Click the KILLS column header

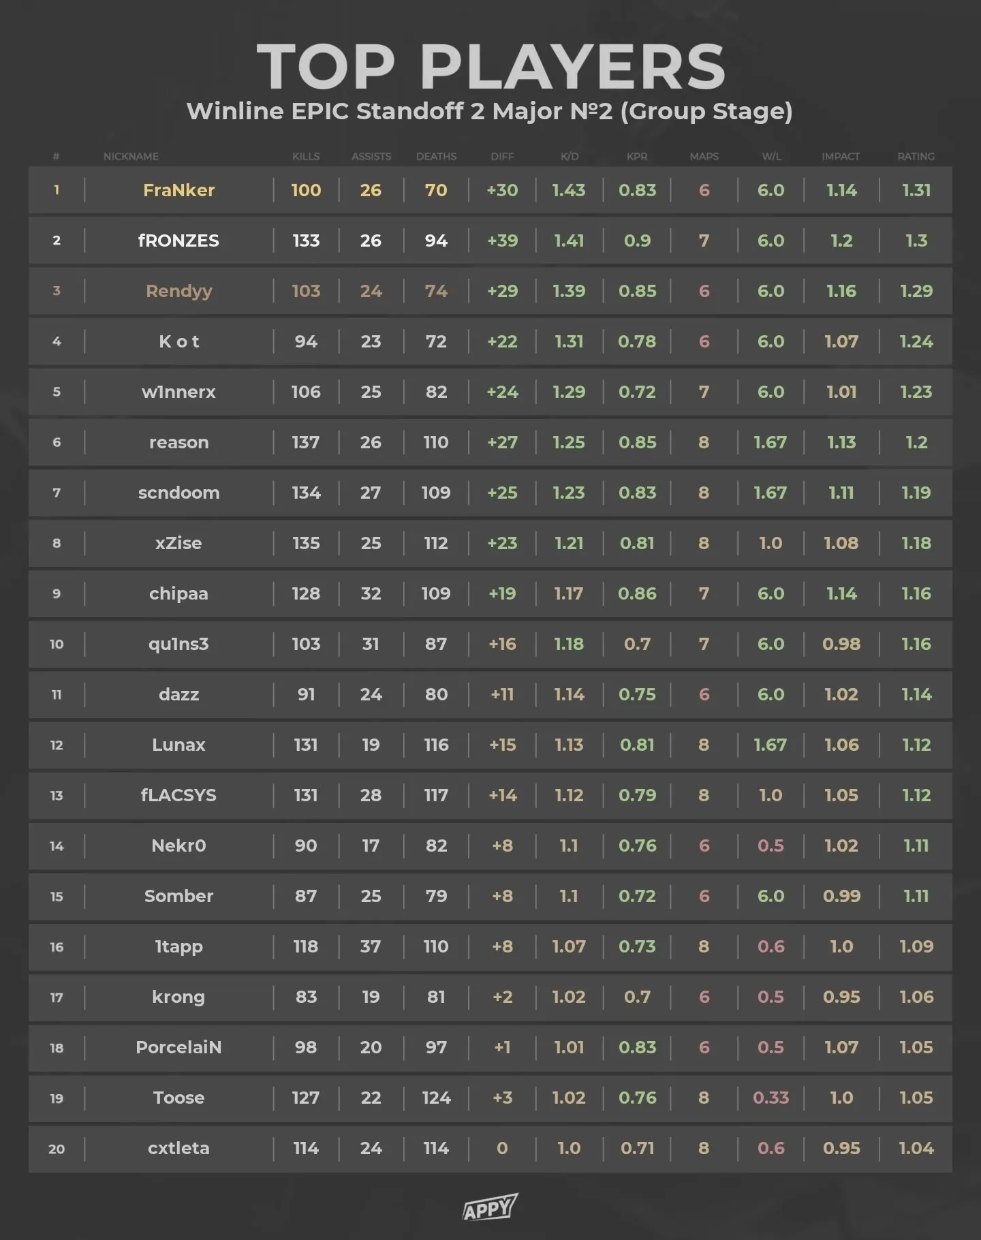306,157
